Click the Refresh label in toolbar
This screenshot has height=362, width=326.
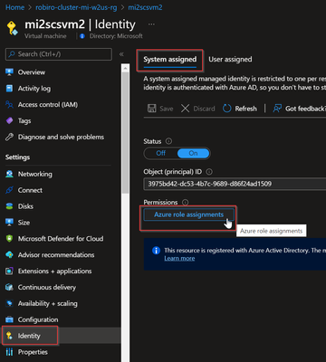pyautogui.click(x=245, y=109)
